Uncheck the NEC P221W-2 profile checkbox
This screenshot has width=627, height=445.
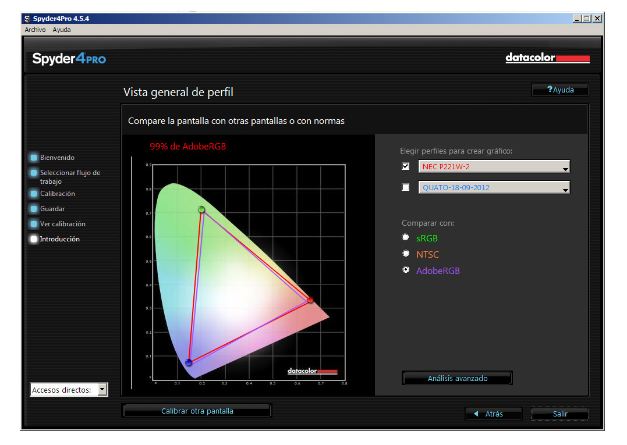pyautogui.click(x=406, y=166)
